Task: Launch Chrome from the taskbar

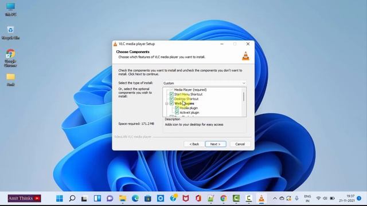Action: pos(224,199)
